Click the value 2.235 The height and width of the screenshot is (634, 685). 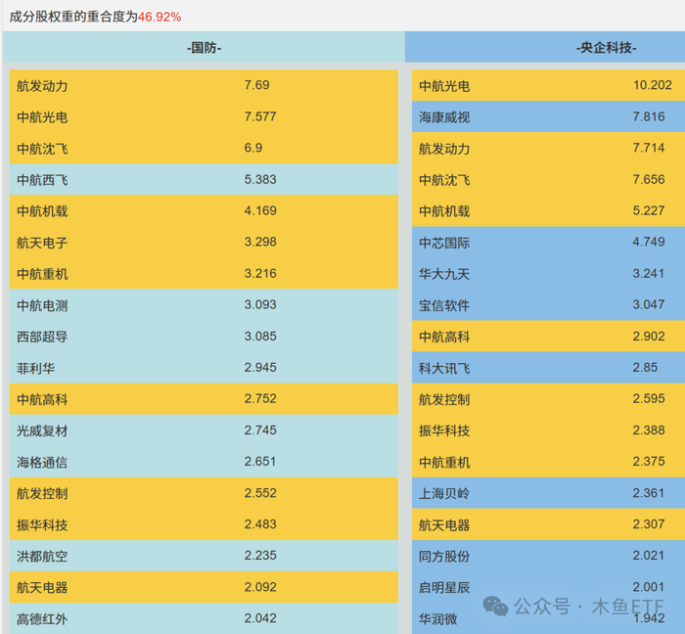[x=260, y=556]
